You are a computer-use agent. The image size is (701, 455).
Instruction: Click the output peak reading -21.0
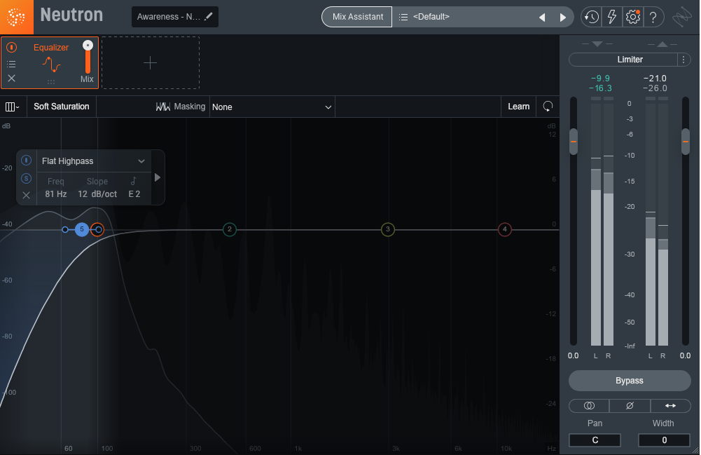(655, 79)
